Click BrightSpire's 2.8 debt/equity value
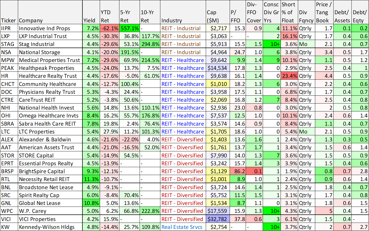This screenshot has height=231, width=369. 360,171
